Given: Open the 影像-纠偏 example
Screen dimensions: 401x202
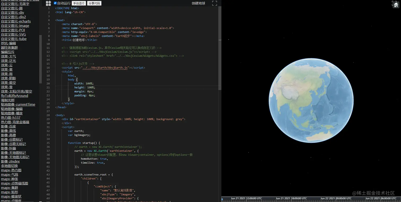Looking at the screenshot, I should pyautogui.click(x=8, y=148).
